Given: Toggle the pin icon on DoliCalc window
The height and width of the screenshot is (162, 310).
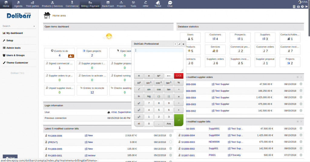Looking at the screenshot, I should pyautogui.click(x=179, y=44).
